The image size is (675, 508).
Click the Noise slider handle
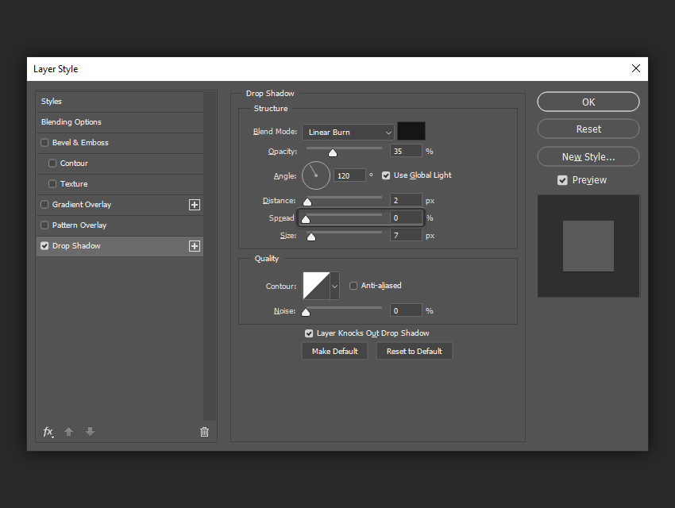click(x=306, y=312)
